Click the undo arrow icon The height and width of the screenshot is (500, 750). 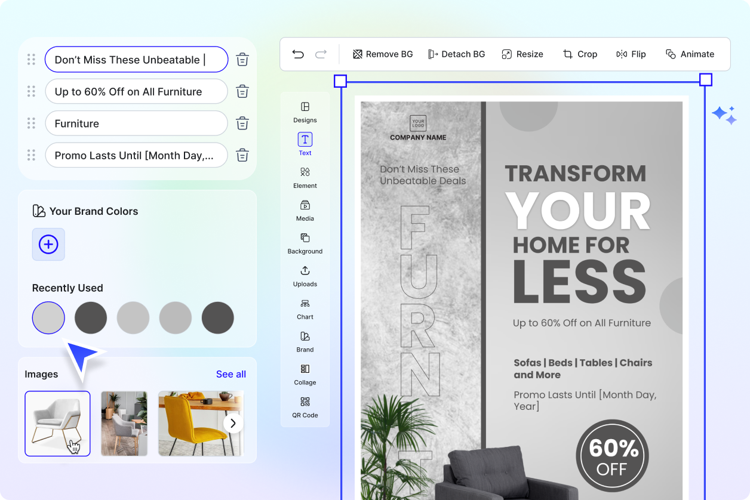coord(298,54)
